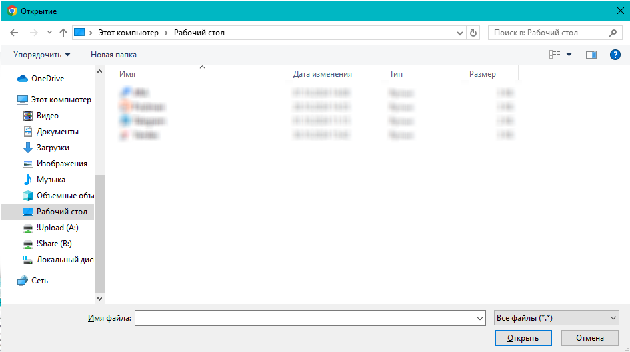Open the view options dropdown arrow

(569, 55)
